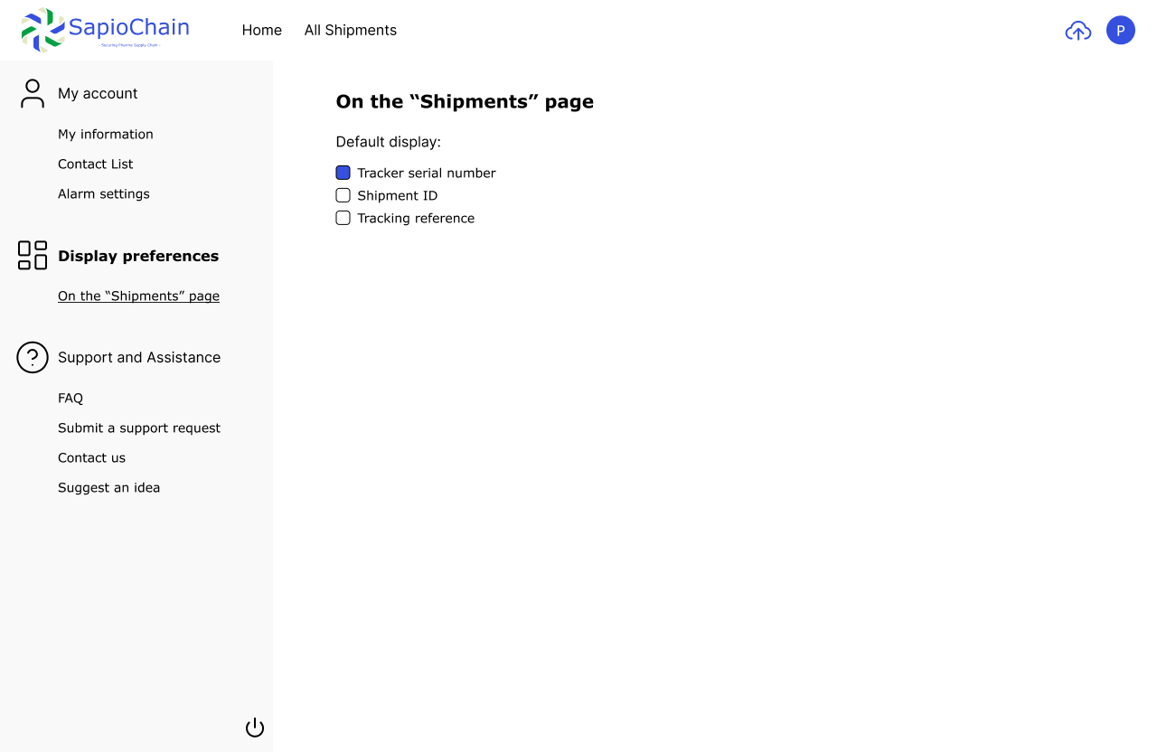
Task: Go to Alarm settings
Action: point(104,193)
